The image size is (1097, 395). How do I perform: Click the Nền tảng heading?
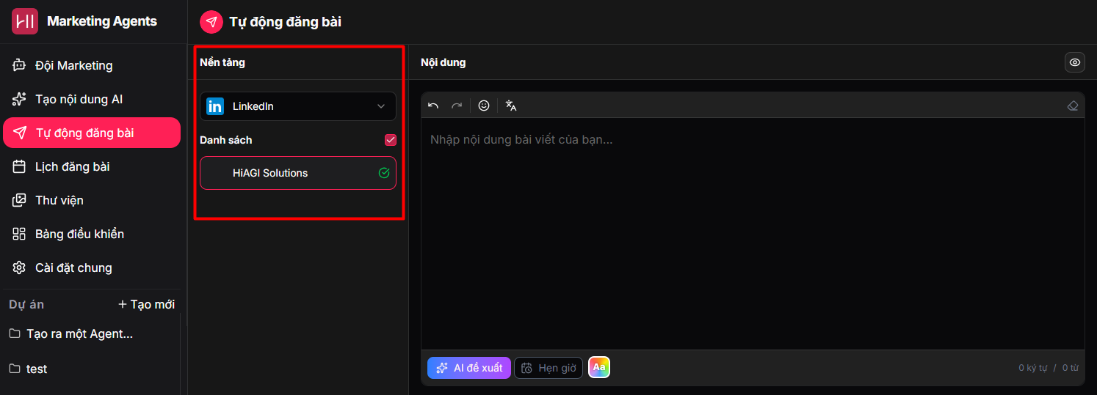coord(222,62)
